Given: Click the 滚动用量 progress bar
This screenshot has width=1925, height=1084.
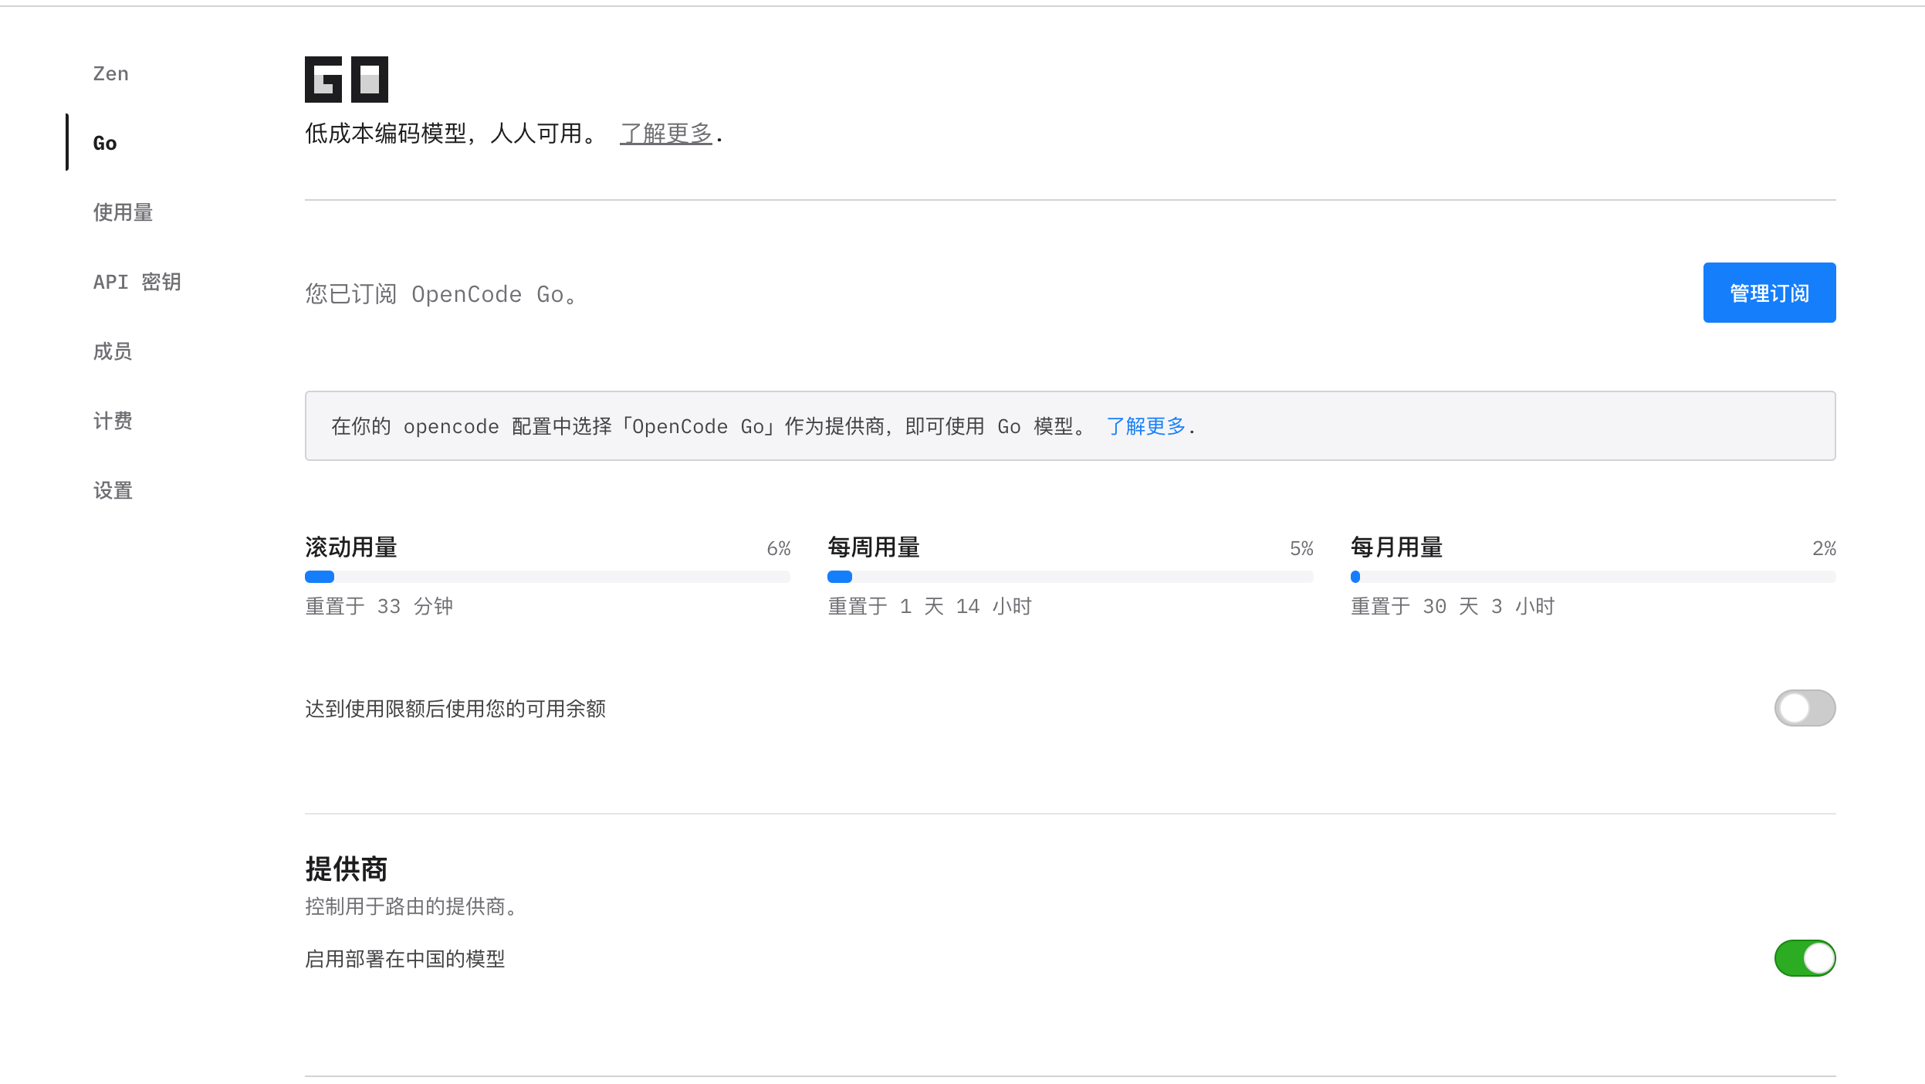Looking at the screenshot, I should tap(547, 577).
